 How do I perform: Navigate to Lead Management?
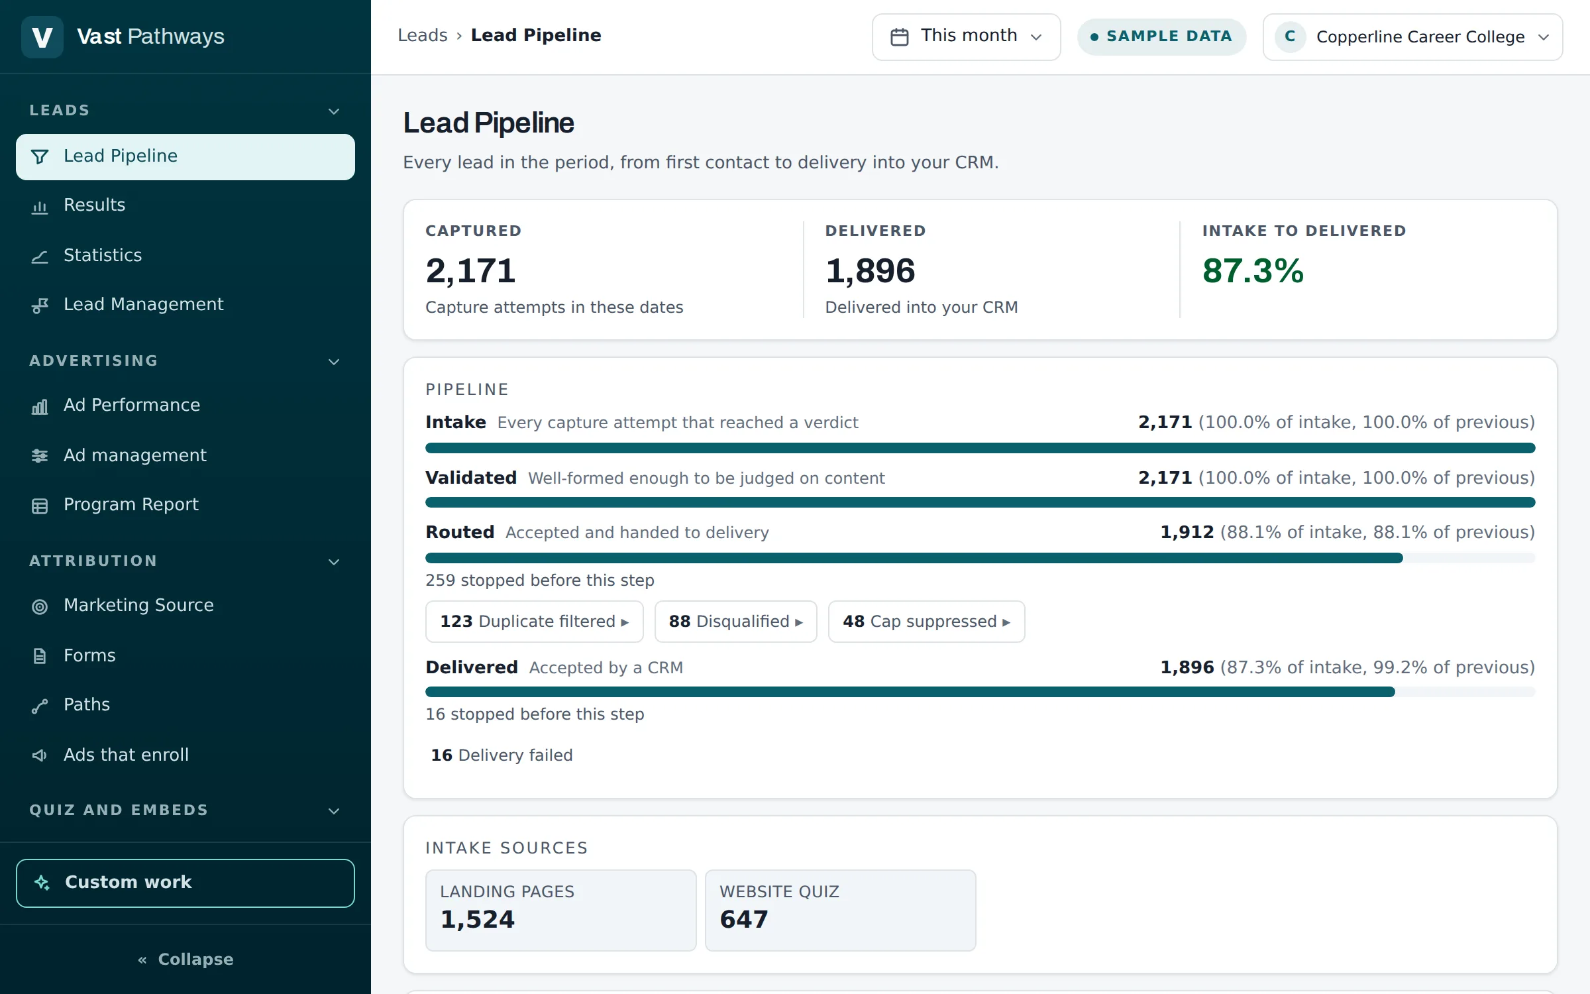(x=185, y=305)
